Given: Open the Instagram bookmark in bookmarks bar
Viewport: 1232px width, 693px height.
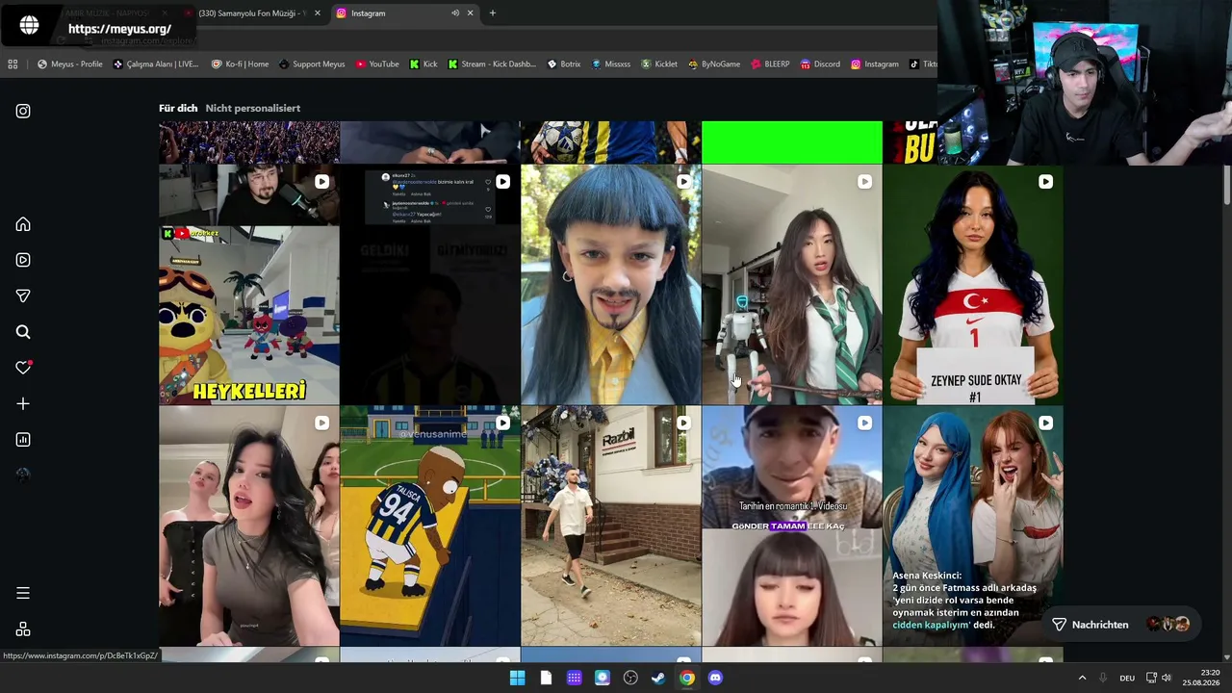Looking at the screenshot, I should tap(875, 64).
